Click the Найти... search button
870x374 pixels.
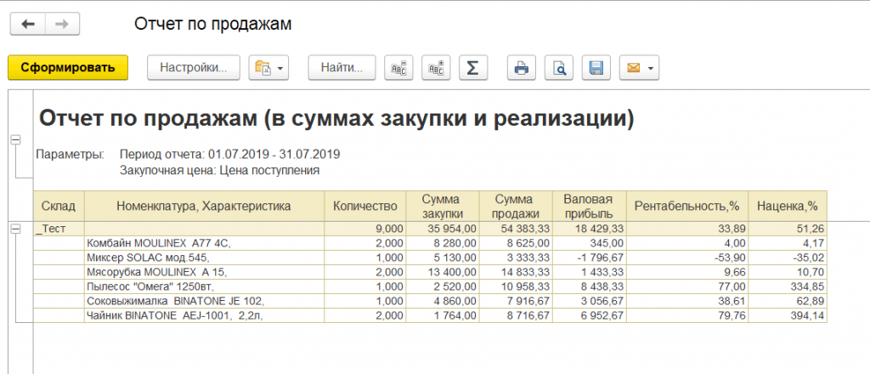click(x=342, y=68)
